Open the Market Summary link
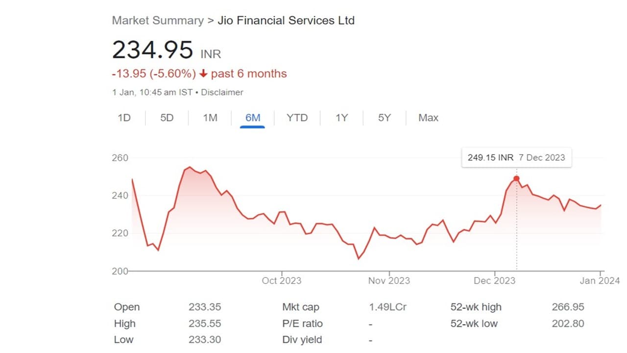Viewport: 627px width, 353px height. click(x=158, y=21)
